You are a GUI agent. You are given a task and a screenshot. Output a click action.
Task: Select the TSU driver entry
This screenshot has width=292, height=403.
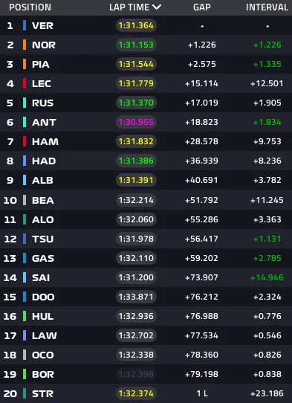click(x=42, y=239)
